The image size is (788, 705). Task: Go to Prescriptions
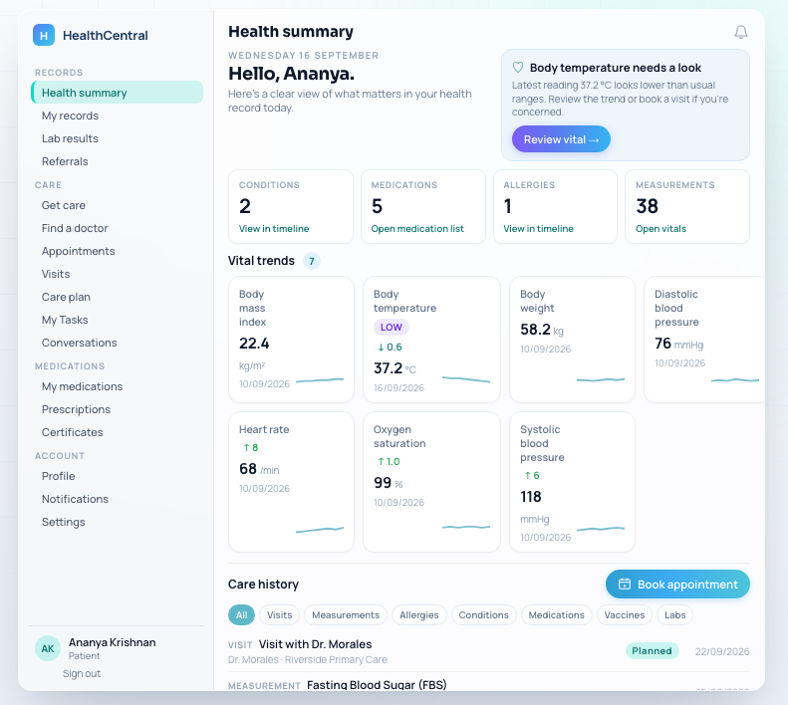[x=118, y=409]
